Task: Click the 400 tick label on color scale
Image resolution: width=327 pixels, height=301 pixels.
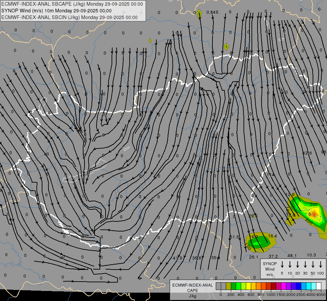Action: (x=241, y=295)
